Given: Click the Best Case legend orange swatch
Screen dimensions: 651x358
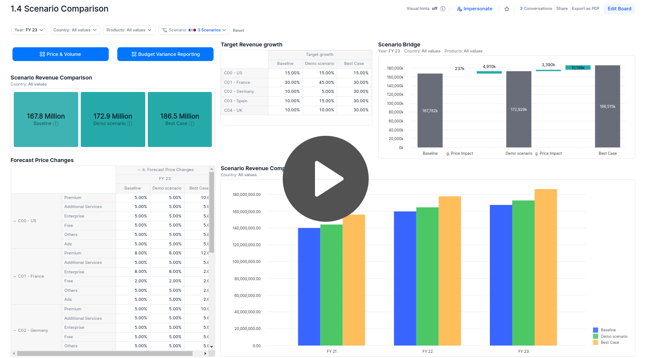Looking at the screenshot, I should (x=596, y=343).
